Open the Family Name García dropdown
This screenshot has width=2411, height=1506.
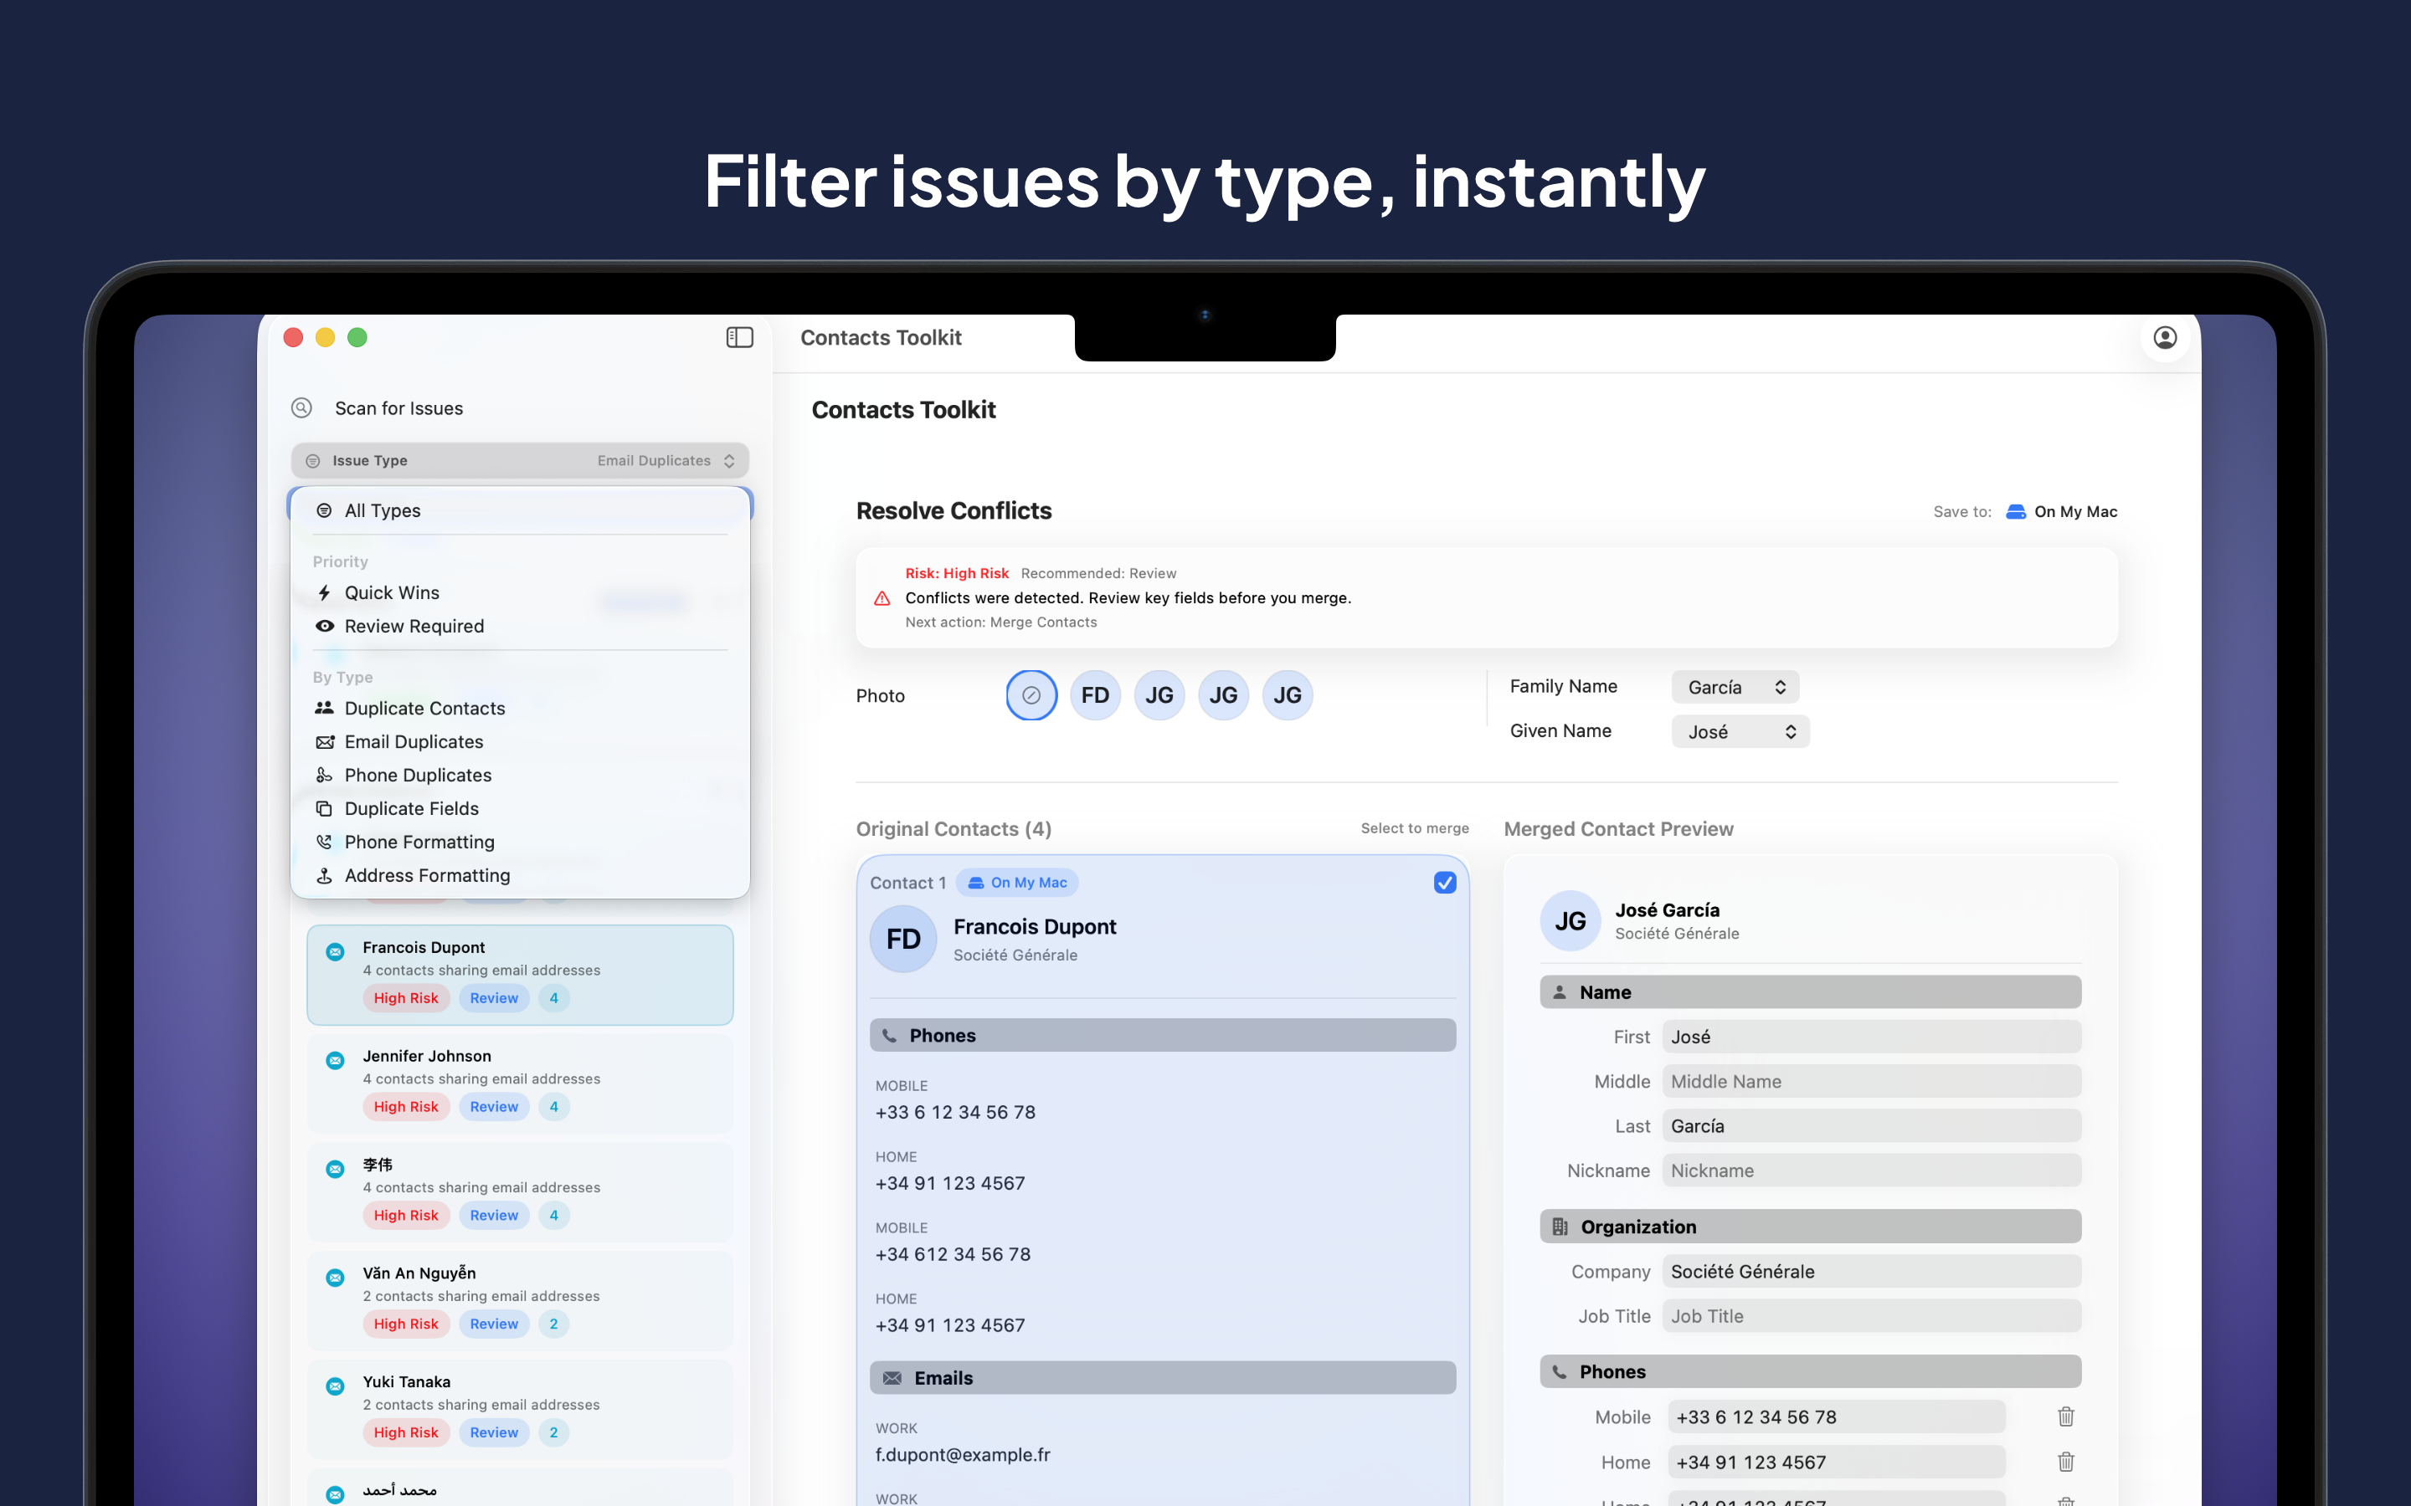1734,686
